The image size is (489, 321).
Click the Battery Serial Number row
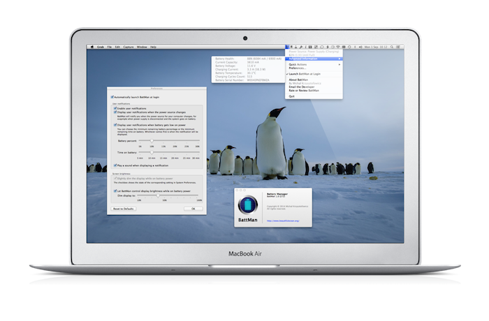click(x=248, y=80)
